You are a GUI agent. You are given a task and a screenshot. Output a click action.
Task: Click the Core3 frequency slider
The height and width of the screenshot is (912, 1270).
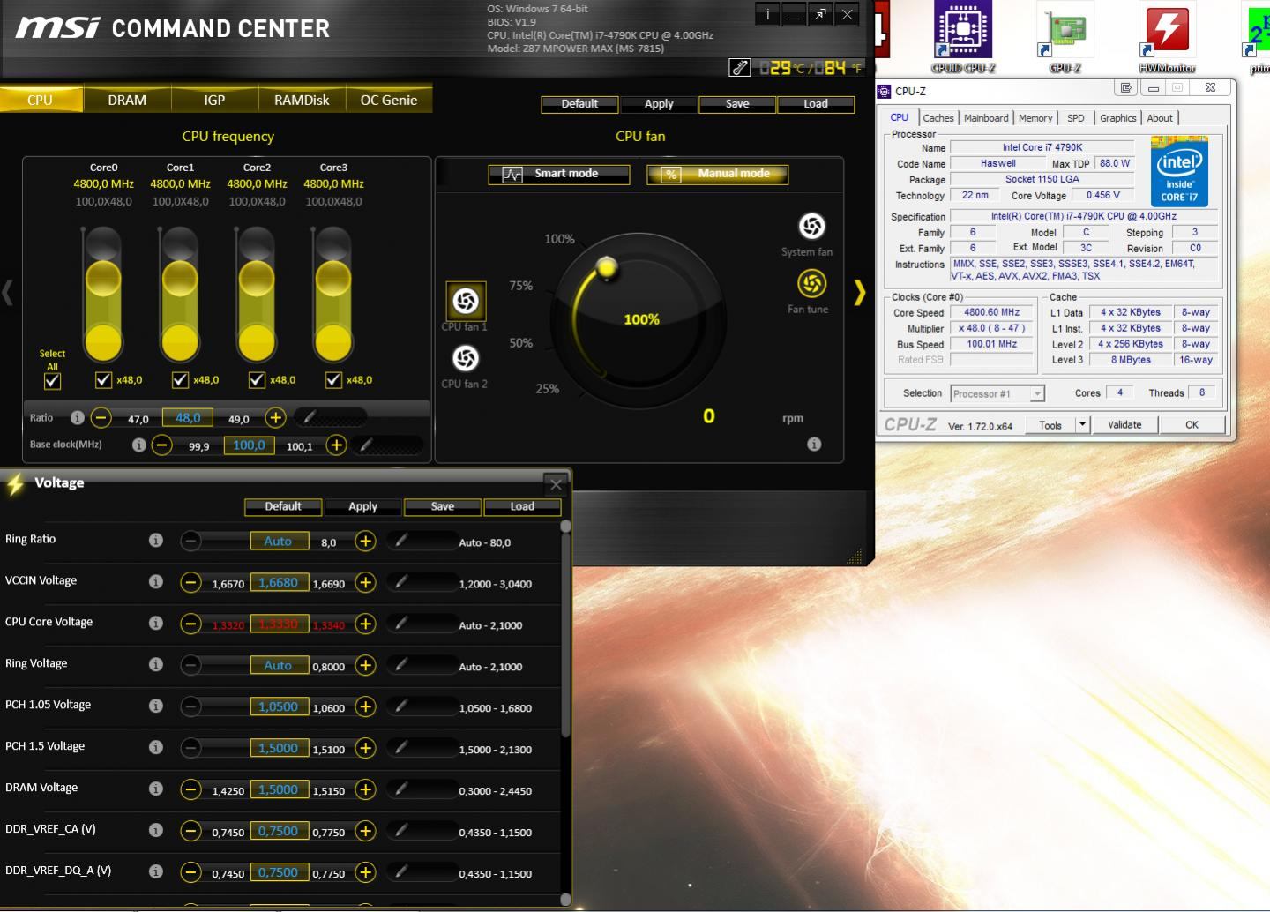point(333,294)
